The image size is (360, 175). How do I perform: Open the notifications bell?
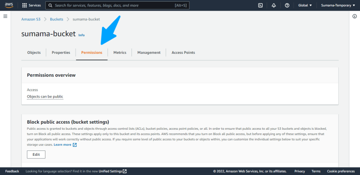pyautogui.click(x=274, y=5)
